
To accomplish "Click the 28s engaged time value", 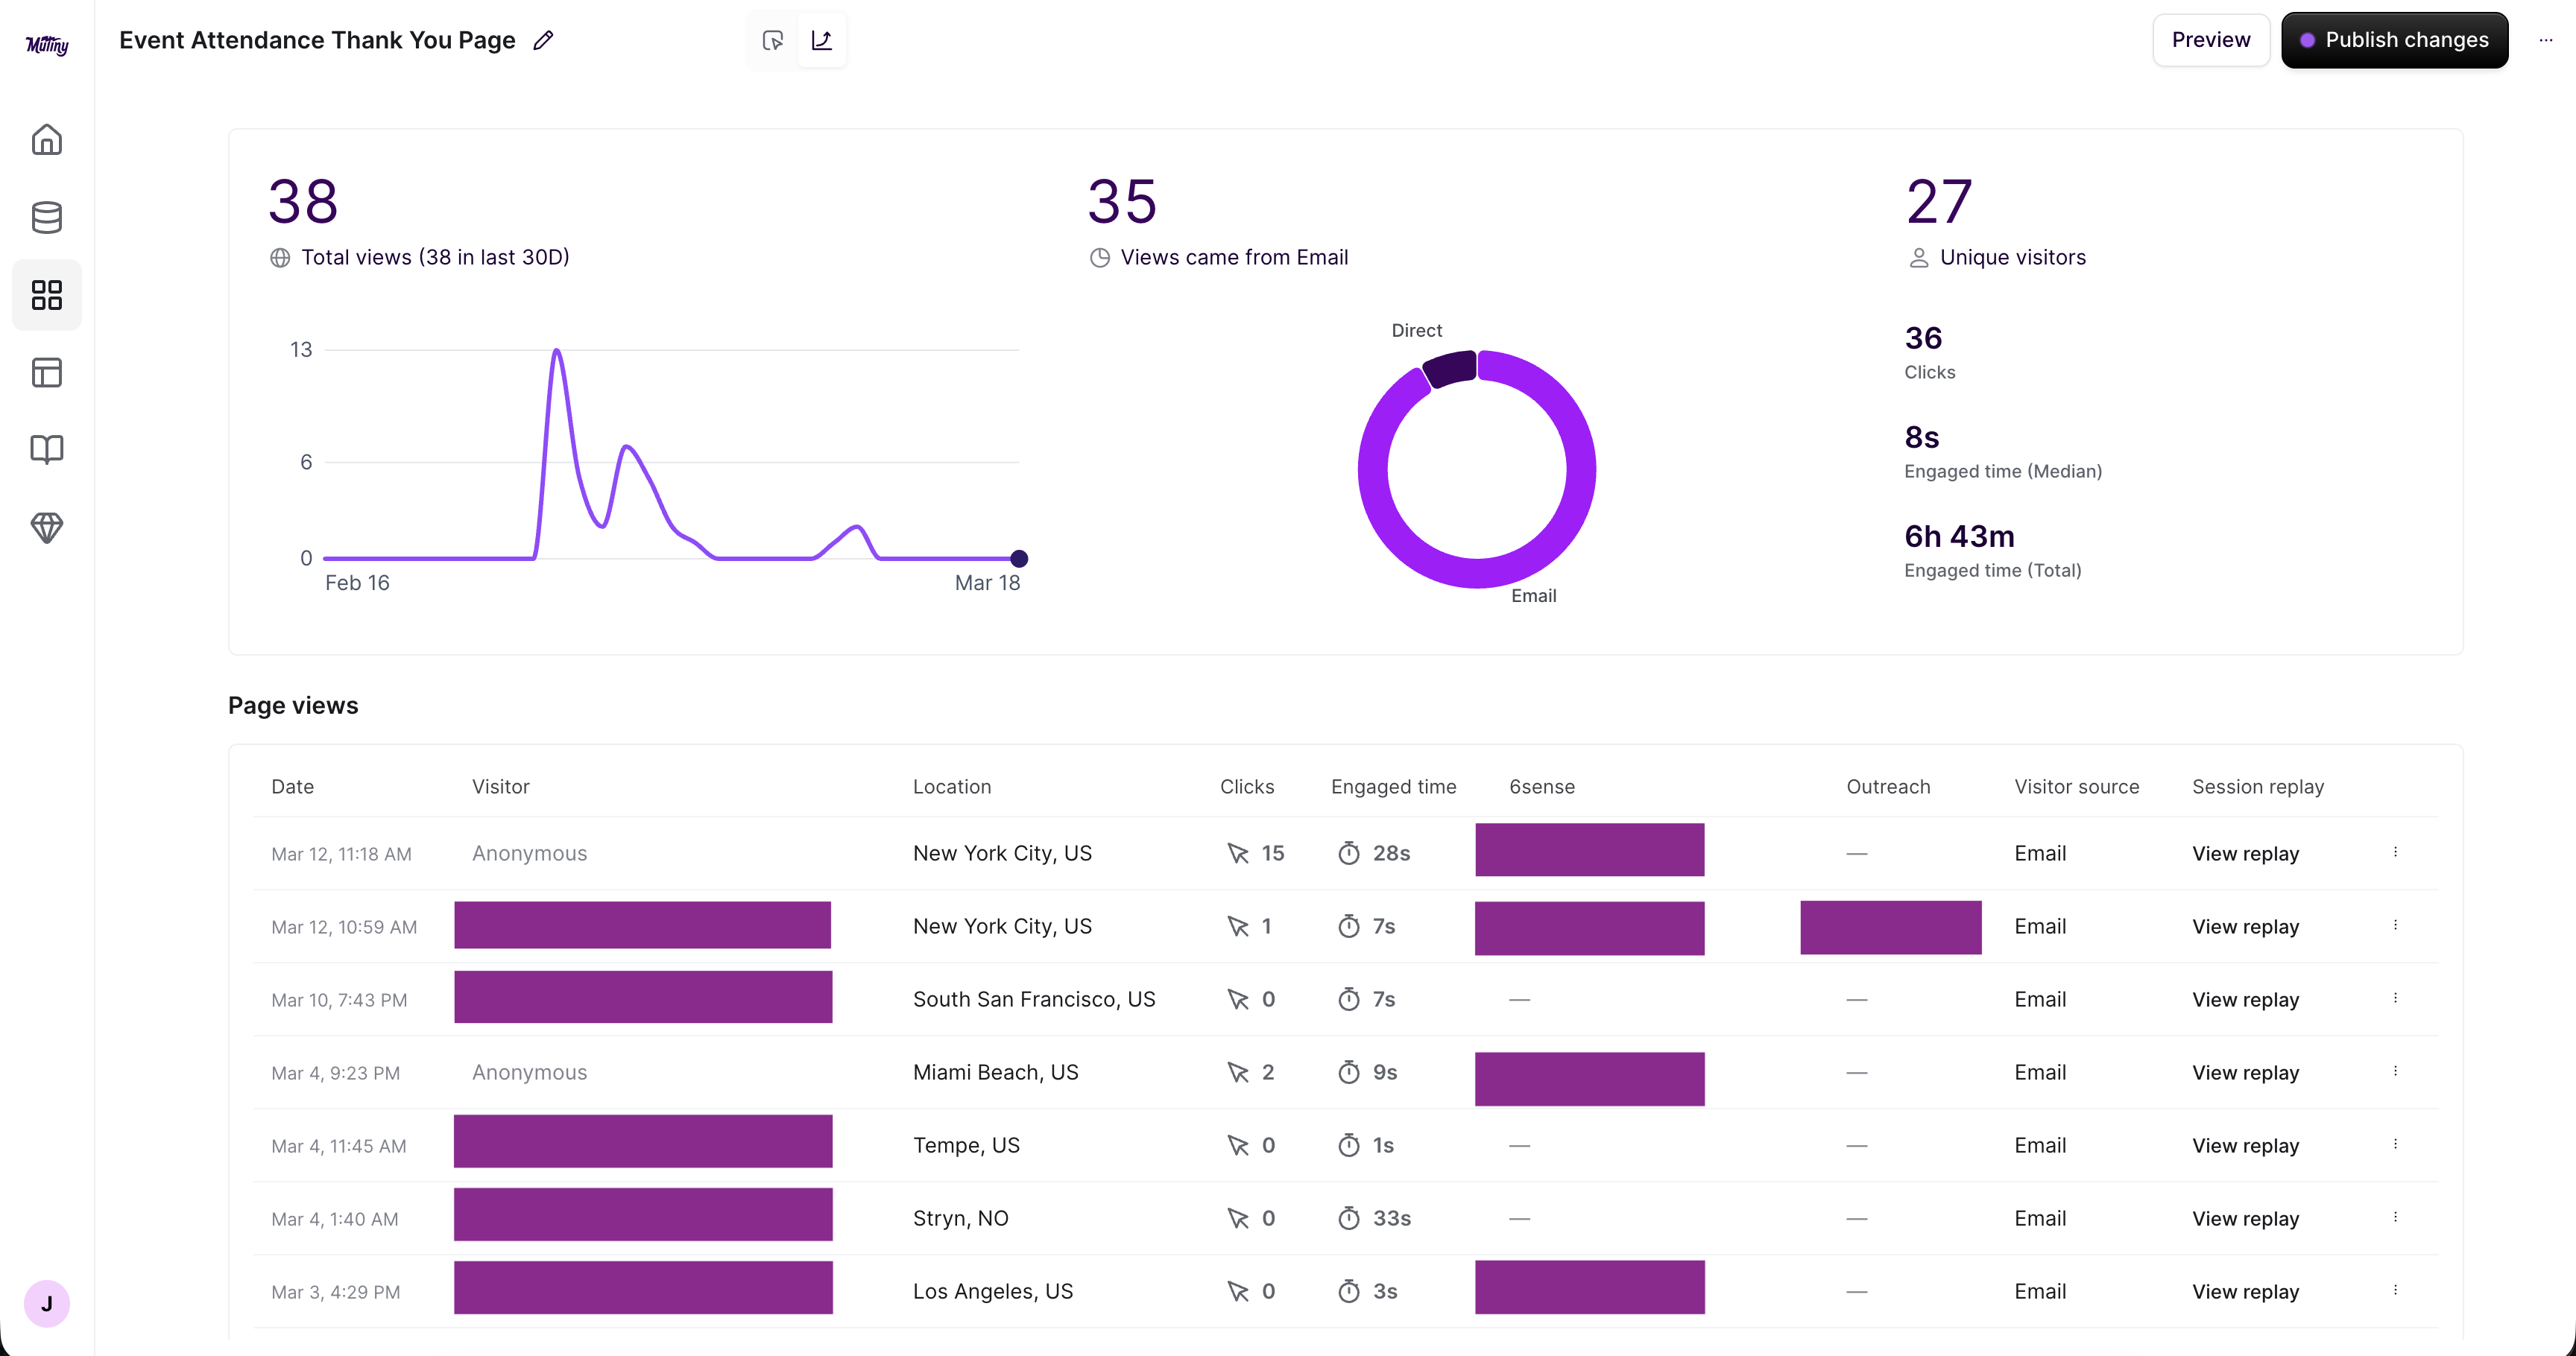I will (x=1391, y=853).
